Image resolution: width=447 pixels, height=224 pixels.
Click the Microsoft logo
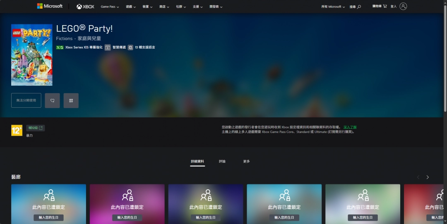tap(50, 6)
